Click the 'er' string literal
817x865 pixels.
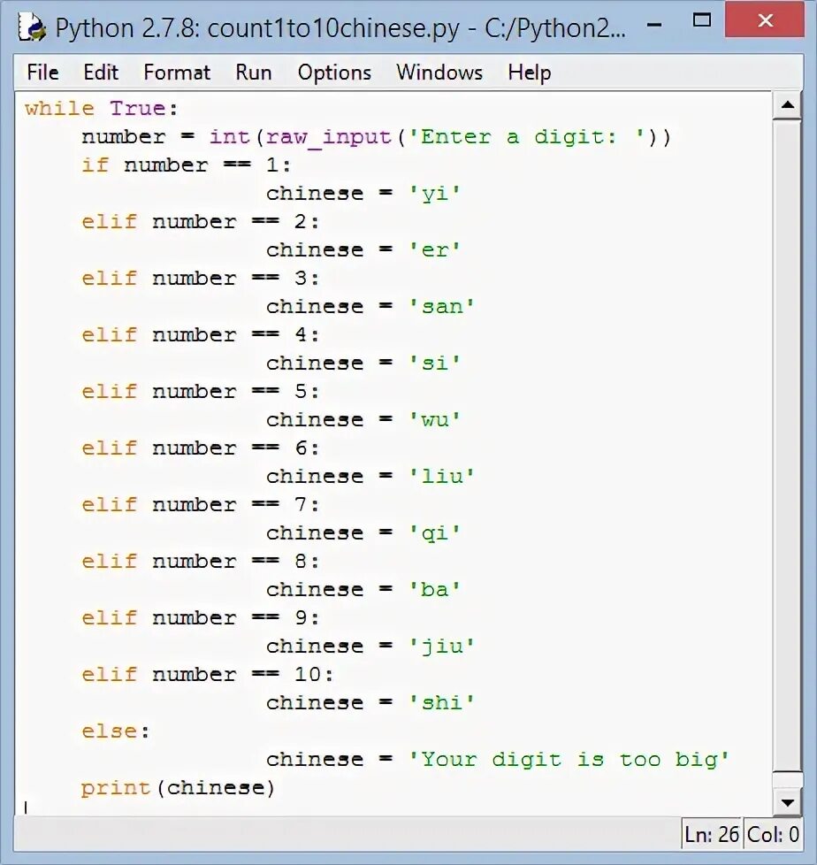click(434, 250)
